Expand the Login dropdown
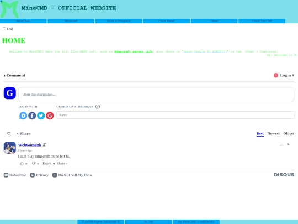Image resolution: width=298 pixels, height=224 pixels. tap(287, 75)
